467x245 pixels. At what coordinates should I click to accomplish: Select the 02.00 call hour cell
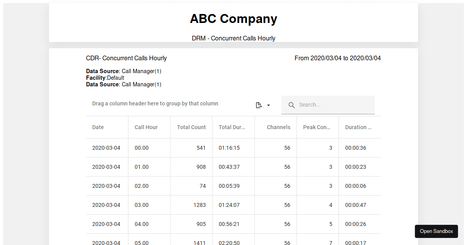pyautogui.click(x=142, y=186)
